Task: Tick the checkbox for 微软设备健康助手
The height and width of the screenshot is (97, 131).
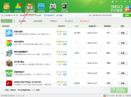Action: tap(2, 53)
